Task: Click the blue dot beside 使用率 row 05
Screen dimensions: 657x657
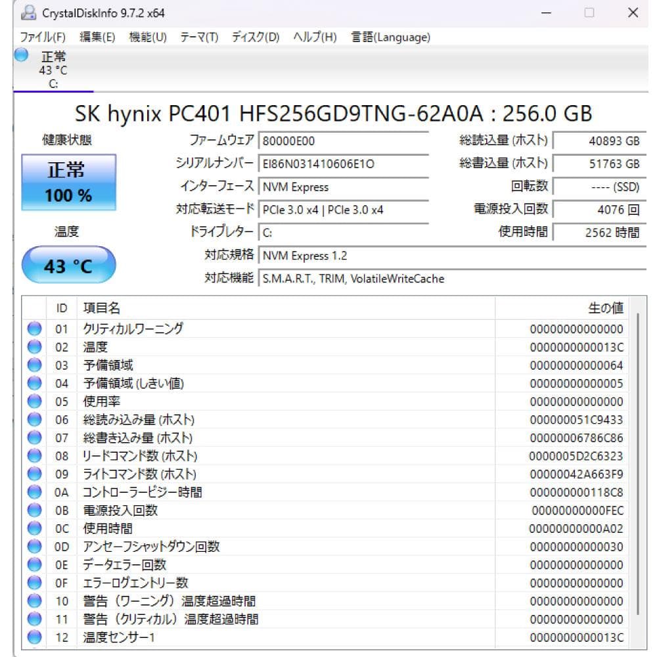Action: [x=34, y=401]
